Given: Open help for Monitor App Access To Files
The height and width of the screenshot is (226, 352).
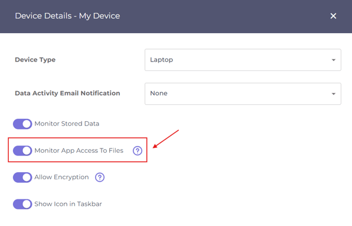Looking at the screenshot, I should 138,151.
